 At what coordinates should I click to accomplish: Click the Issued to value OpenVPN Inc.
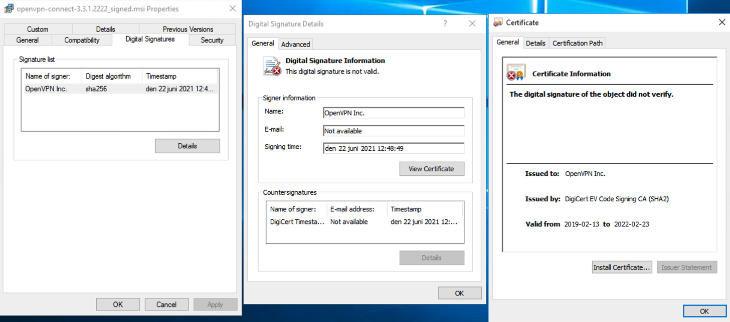click(585, 174)
